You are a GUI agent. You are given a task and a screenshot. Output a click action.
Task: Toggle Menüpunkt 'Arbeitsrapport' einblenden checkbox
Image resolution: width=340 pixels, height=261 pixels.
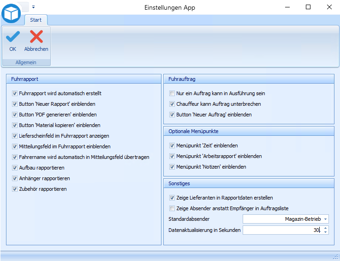[x=172, y=156]
